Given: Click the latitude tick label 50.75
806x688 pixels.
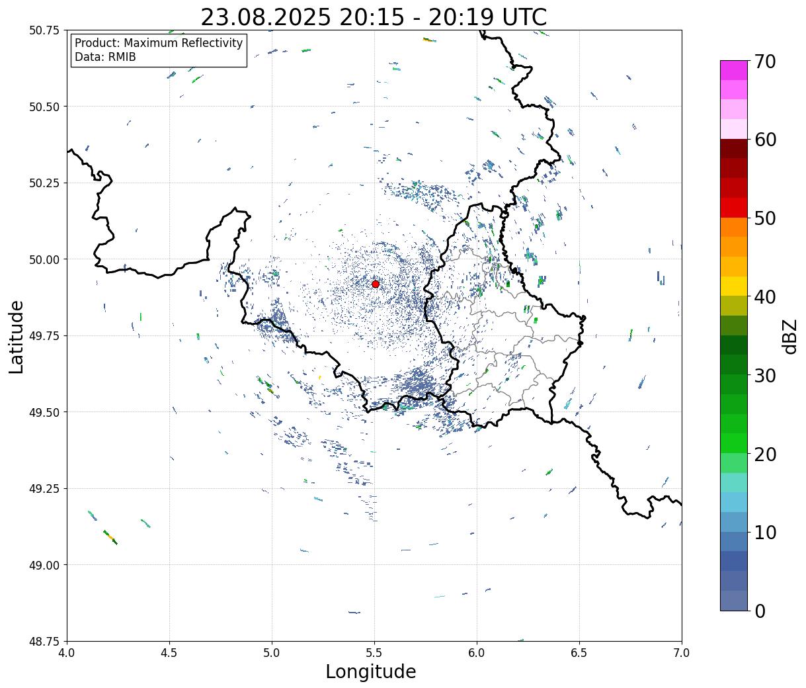Looking at the screenshot, I should pyautogui.click(x=44, y=30).
